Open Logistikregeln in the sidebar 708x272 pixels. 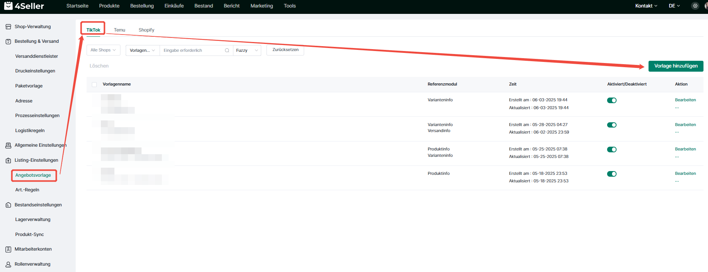[30, 131]
